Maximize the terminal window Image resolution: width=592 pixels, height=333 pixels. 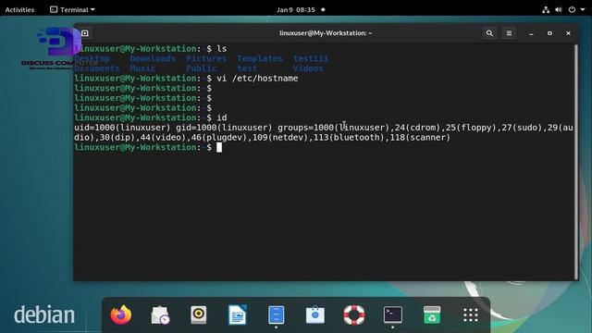549,33
